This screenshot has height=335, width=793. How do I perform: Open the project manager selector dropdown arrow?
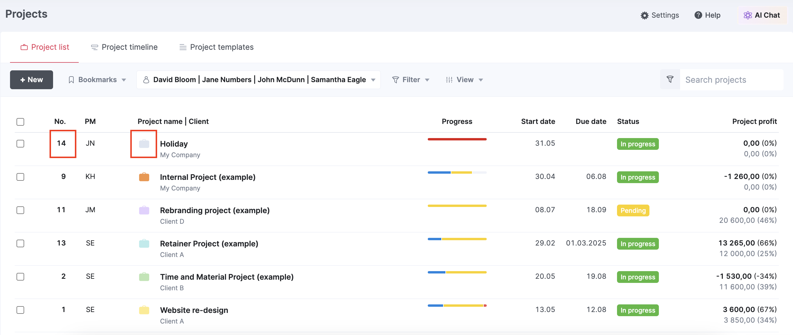(x=373, y=80)
